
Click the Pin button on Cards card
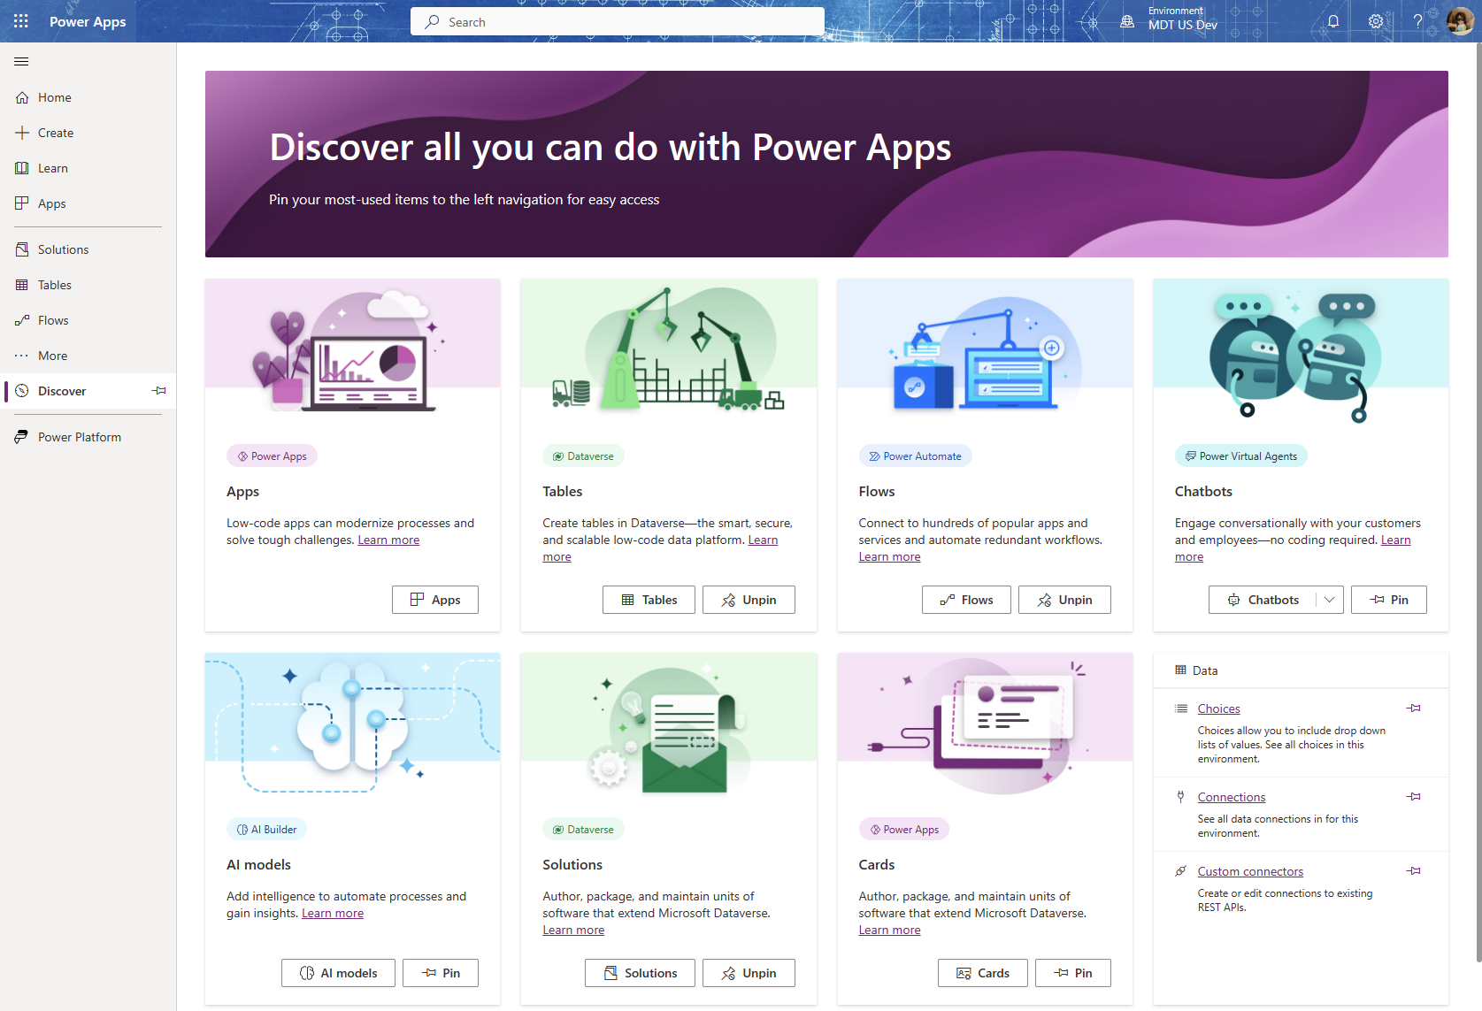pos(1073,973)
